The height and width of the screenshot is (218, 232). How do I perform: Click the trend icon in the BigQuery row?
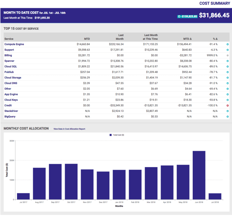(x=228, y=117)
